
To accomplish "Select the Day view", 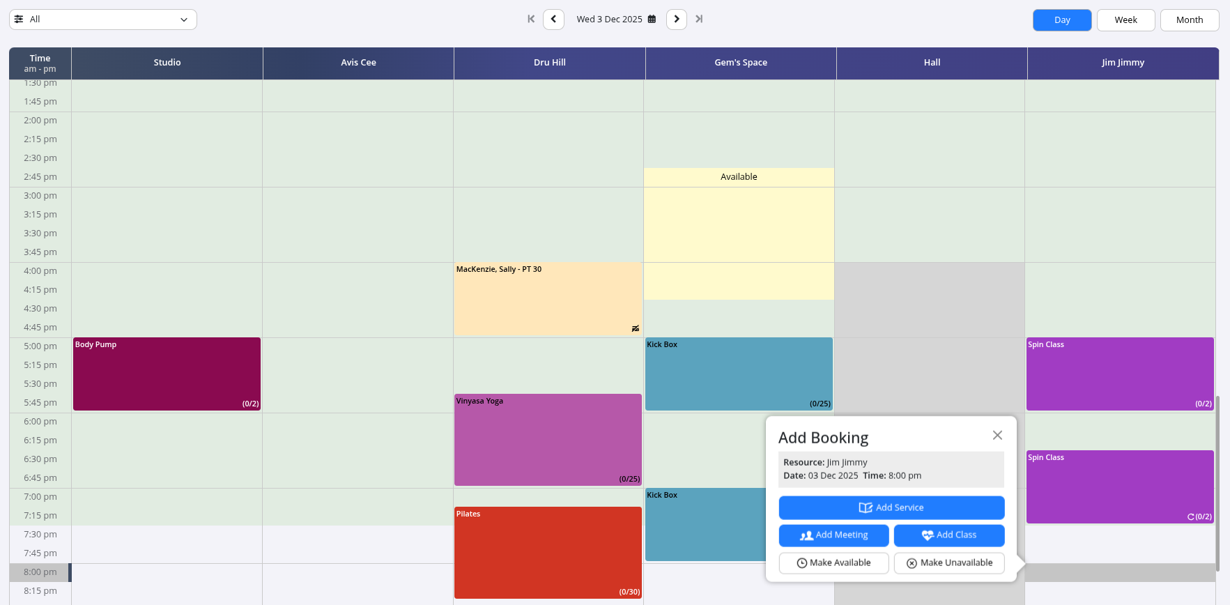I will [x=1061, y=20].
